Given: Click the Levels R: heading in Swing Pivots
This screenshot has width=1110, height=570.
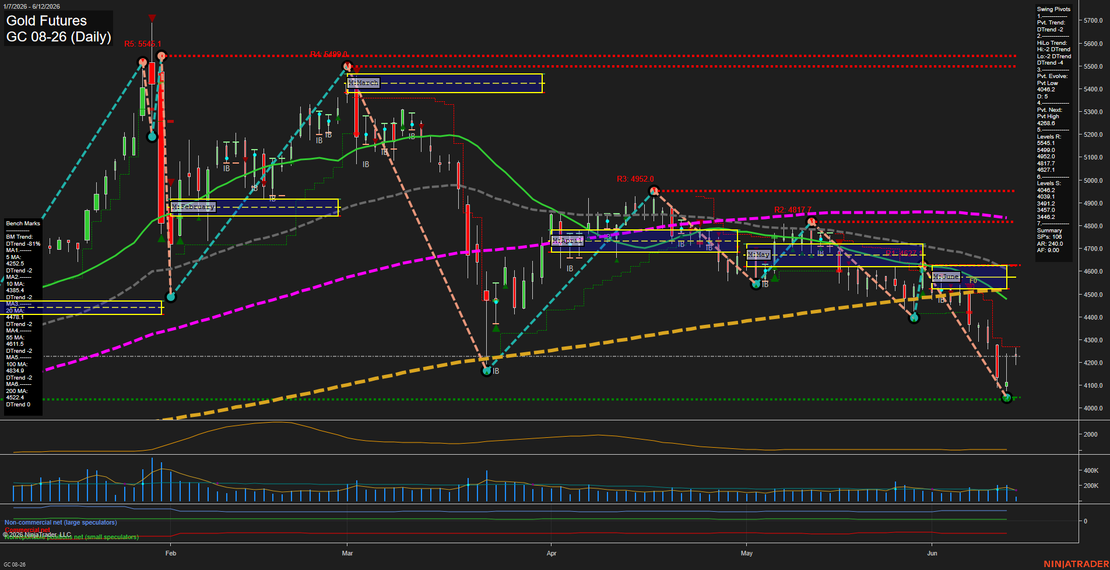Looking at the screenshot, I should point(1049,137).
